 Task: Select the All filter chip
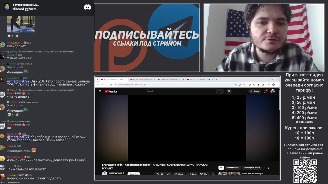221,168
